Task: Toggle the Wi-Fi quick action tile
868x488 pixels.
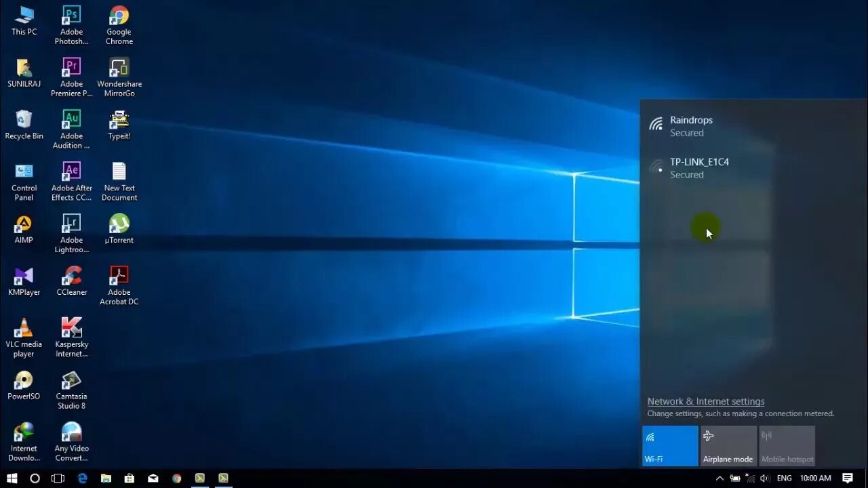Action: (x=670, y=446)
